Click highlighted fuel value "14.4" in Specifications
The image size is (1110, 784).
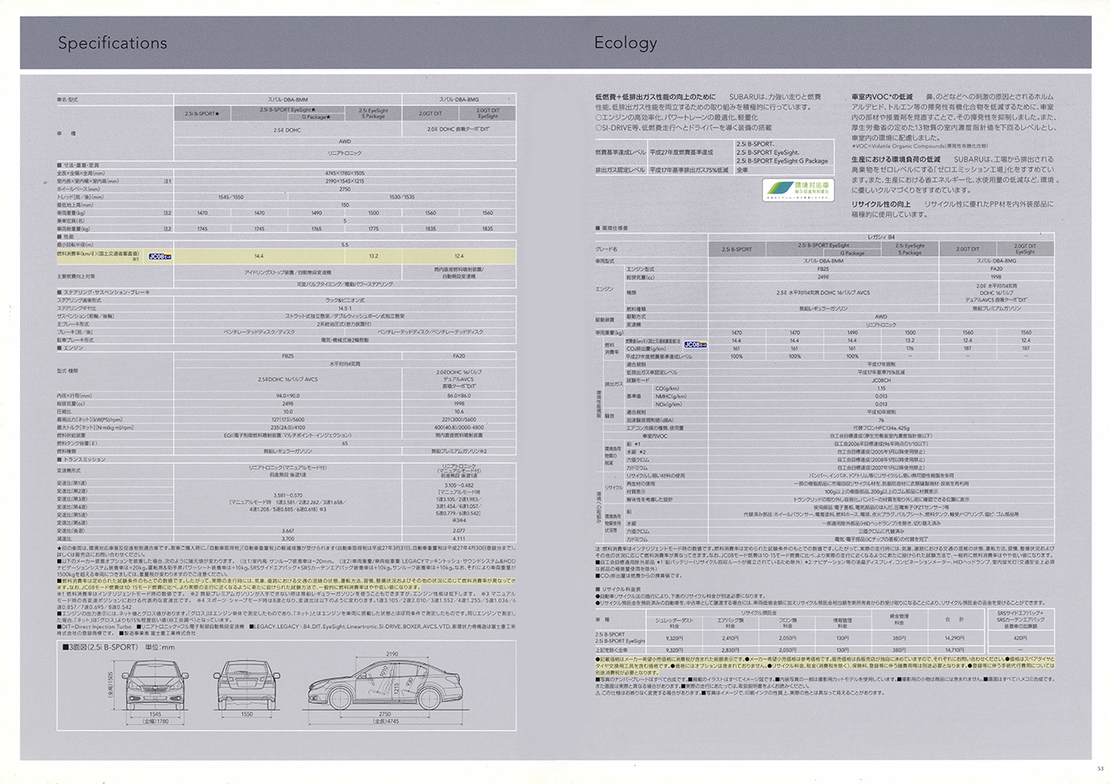click(x=259, y=256)
